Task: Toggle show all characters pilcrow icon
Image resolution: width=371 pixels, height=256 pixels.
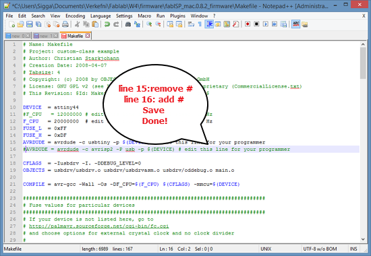Action: click(200, 24)
